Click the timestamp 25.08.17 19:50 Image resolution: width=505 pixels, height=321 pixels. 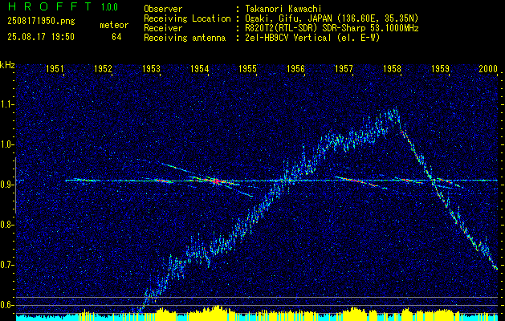(41, 37)
